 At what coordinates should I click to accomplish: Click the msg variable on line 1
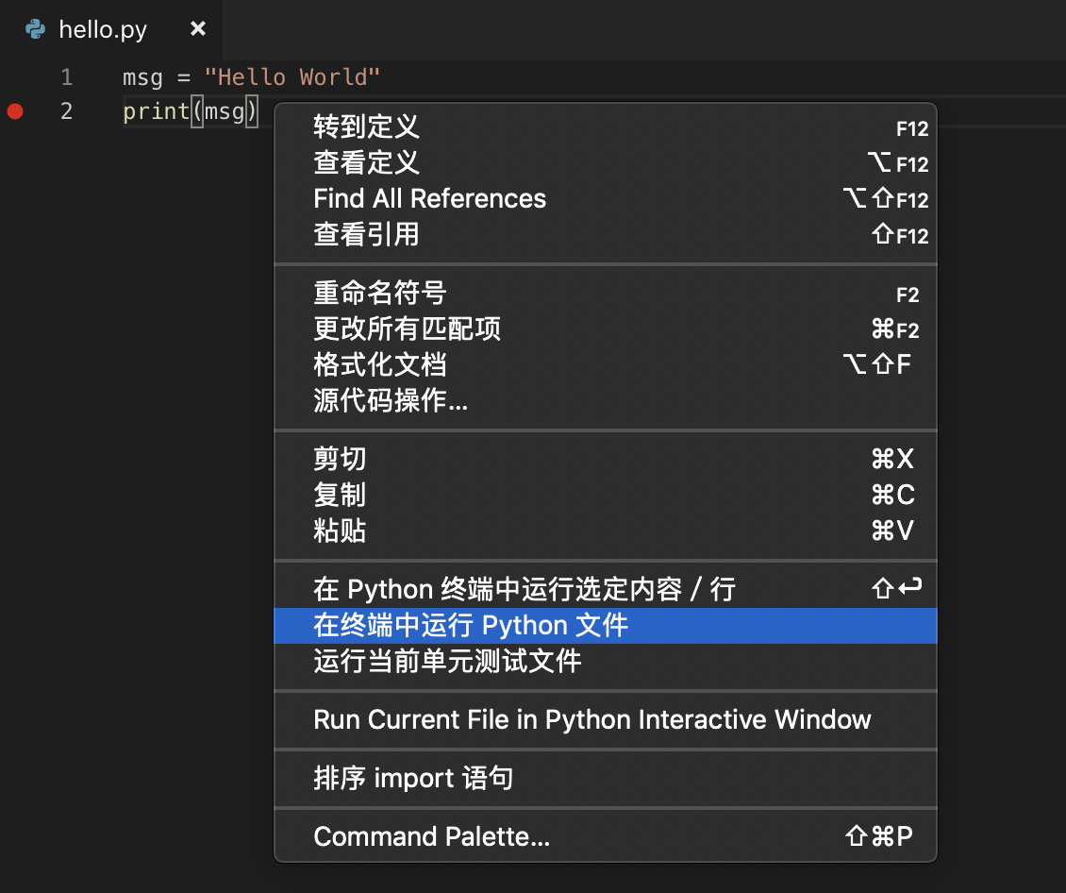click(142, 78)
